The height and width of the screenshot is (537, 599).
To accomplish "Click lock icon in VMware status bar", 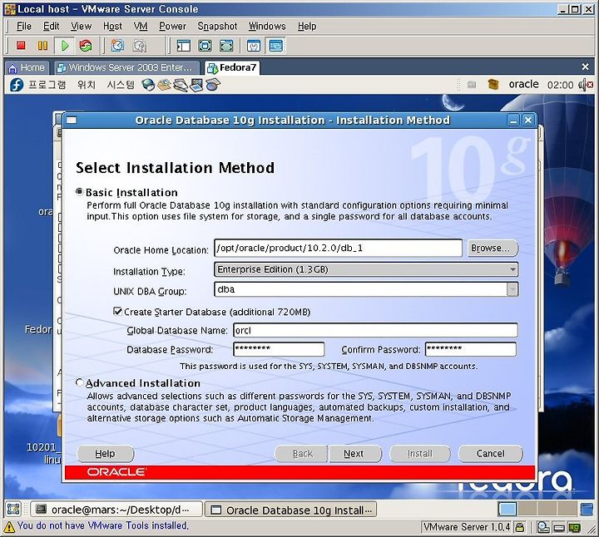I will pyautogui.click(x=519, y=528).
